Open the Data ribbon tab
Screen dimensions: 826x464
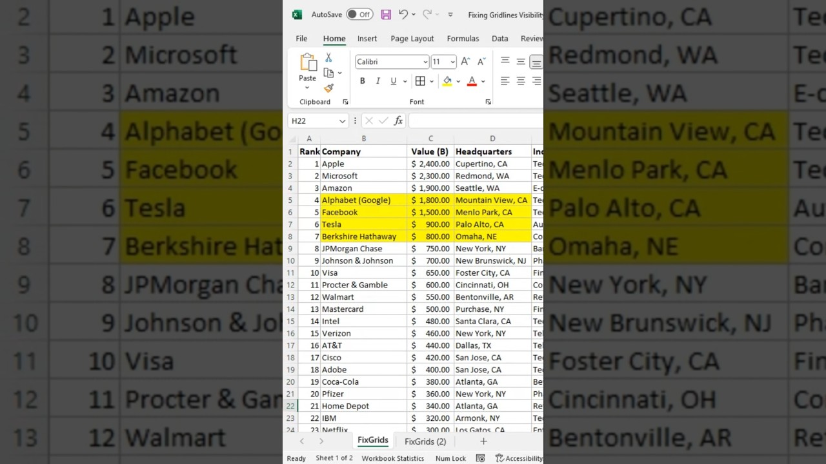click(x=500, y=39)
